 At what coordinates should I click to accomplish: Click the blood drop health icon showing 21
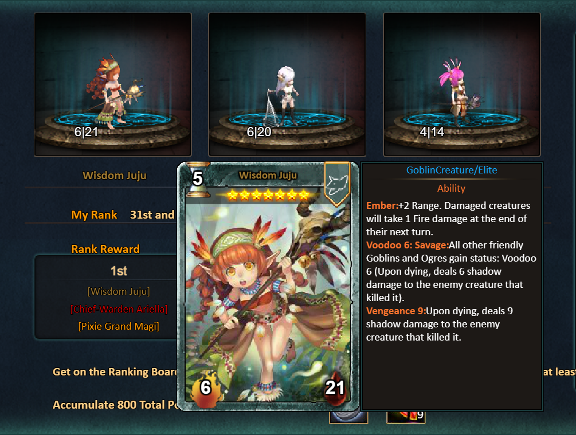tap(334, 387)
